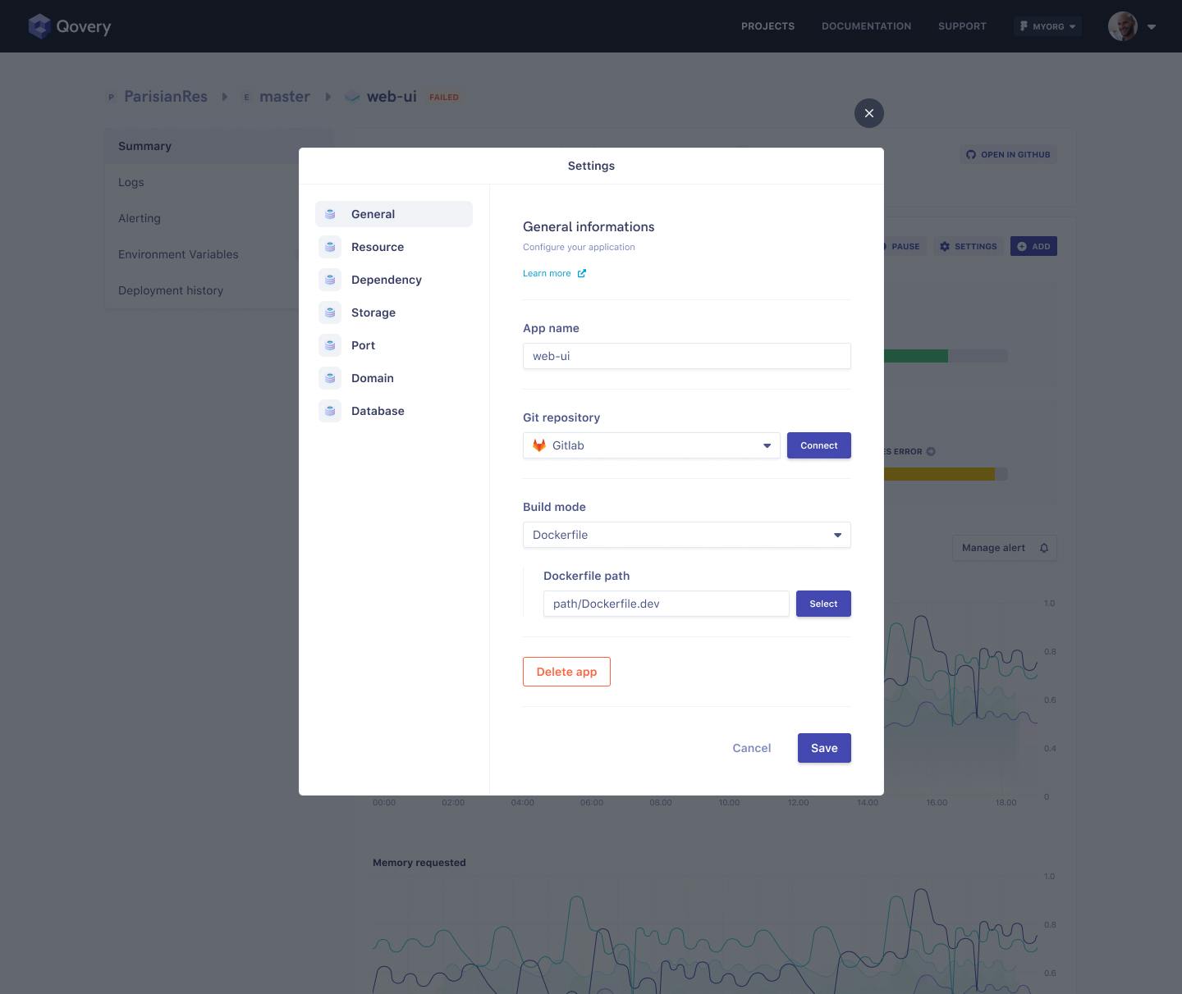Open Projects in top navigation
1182x994 pixels.
pyautogui.click(x=767, y=26)
